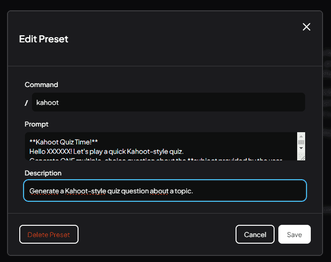Close the Edit Preset dialog with X
This screenshot has width=331, height=262.
click(x=307, y=27)
